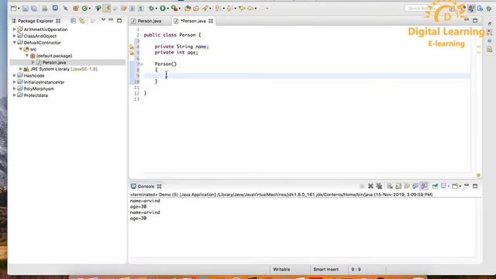The height and width of the screenshot is (279, 496).
Task: Open the dropdown arrow beside Run button
Action: [168, 9]
